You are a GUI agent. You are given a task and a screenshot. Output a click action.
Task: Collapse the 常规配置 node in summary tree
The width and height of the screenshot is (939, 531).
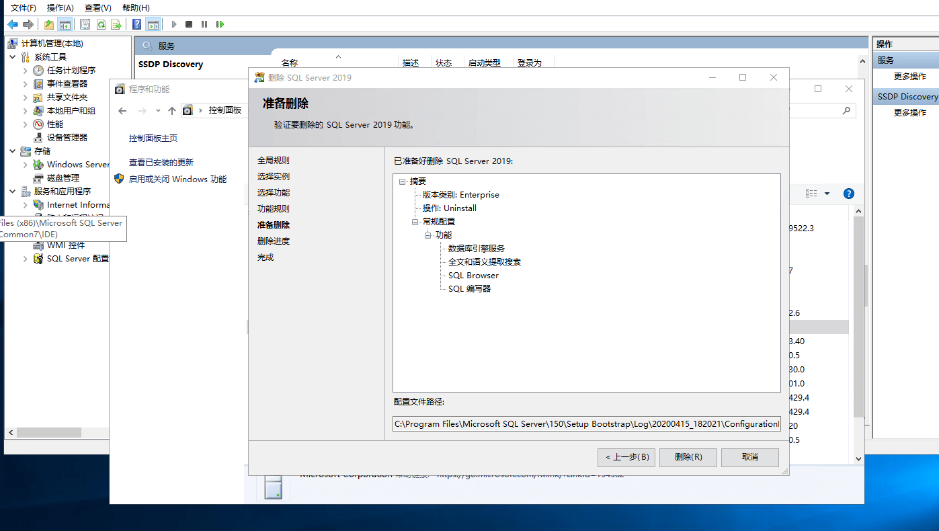click(x=415, y=222)
